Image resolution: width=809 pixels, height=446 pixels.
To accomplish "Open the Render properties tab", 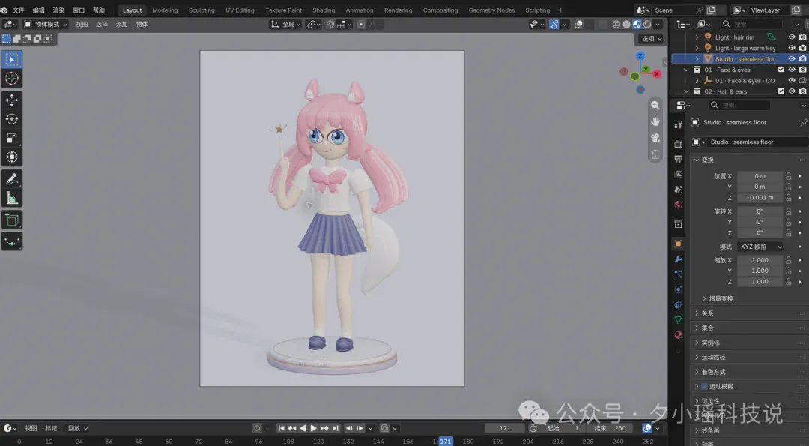I will (679, 144).
